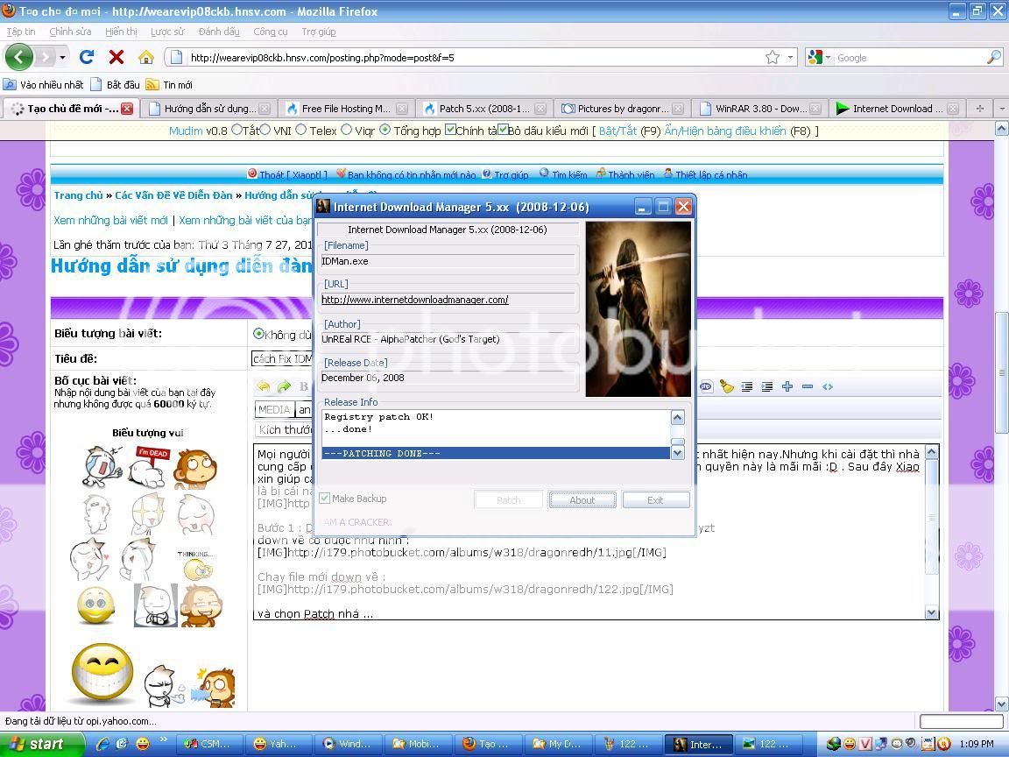Insert the THINKING emoticon
This screenshot has height=757, width=1009.
[195, 564]
